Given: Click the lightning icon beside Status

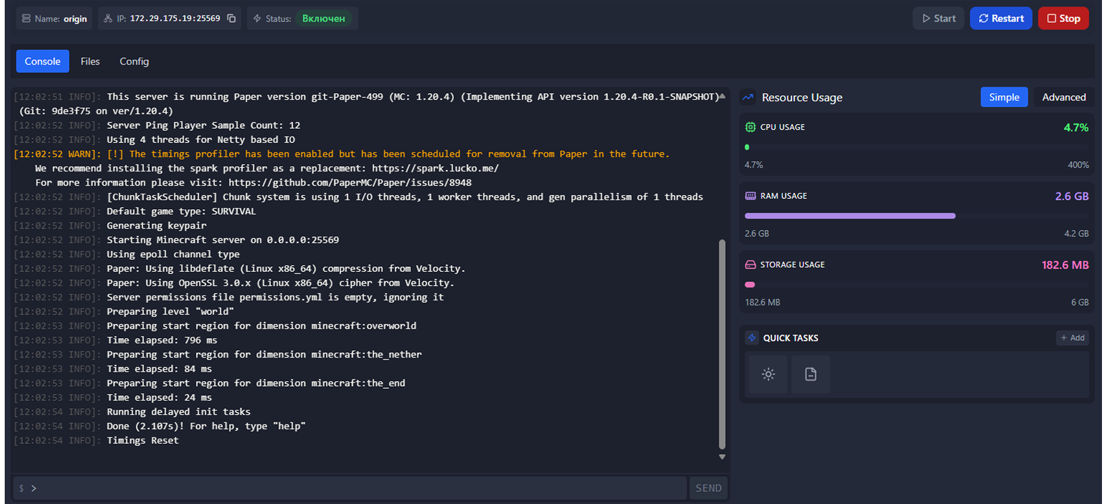Looking at the screenshot, I should click(x=257, y=18).
